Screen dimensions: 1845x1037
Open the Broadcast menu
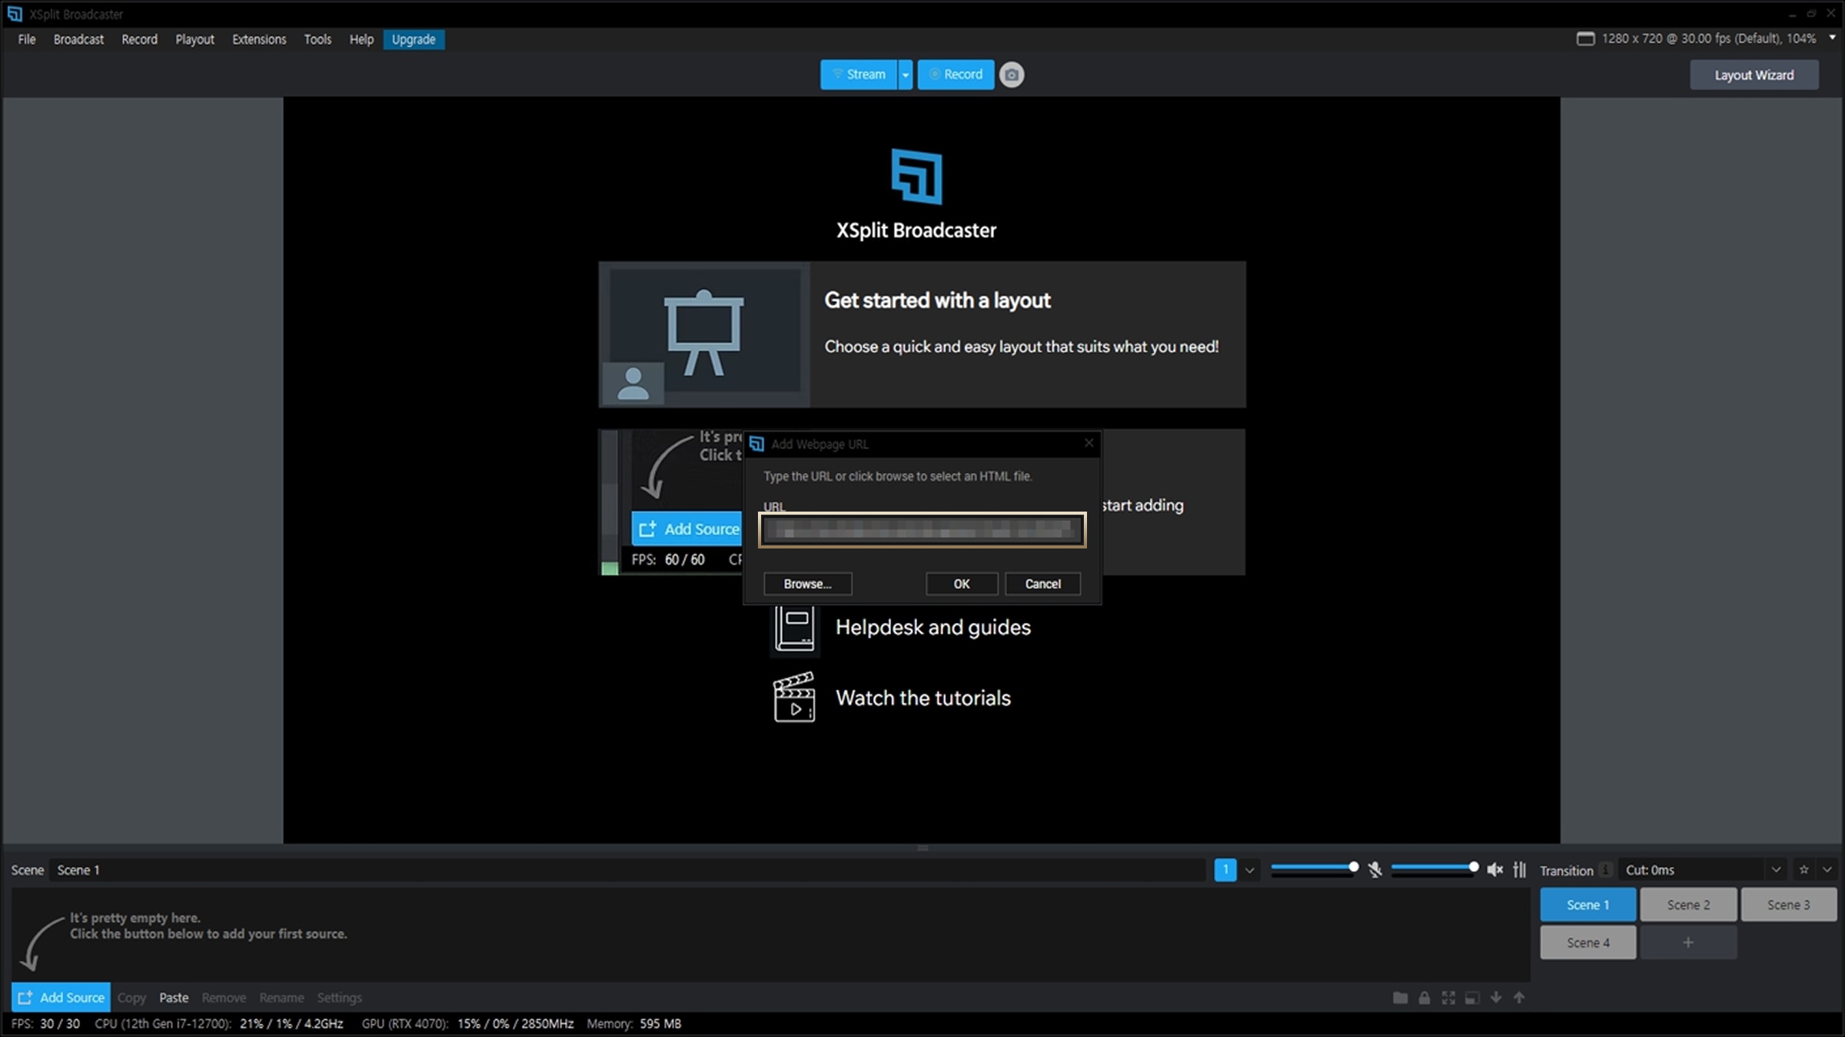[x=78, y=39]
